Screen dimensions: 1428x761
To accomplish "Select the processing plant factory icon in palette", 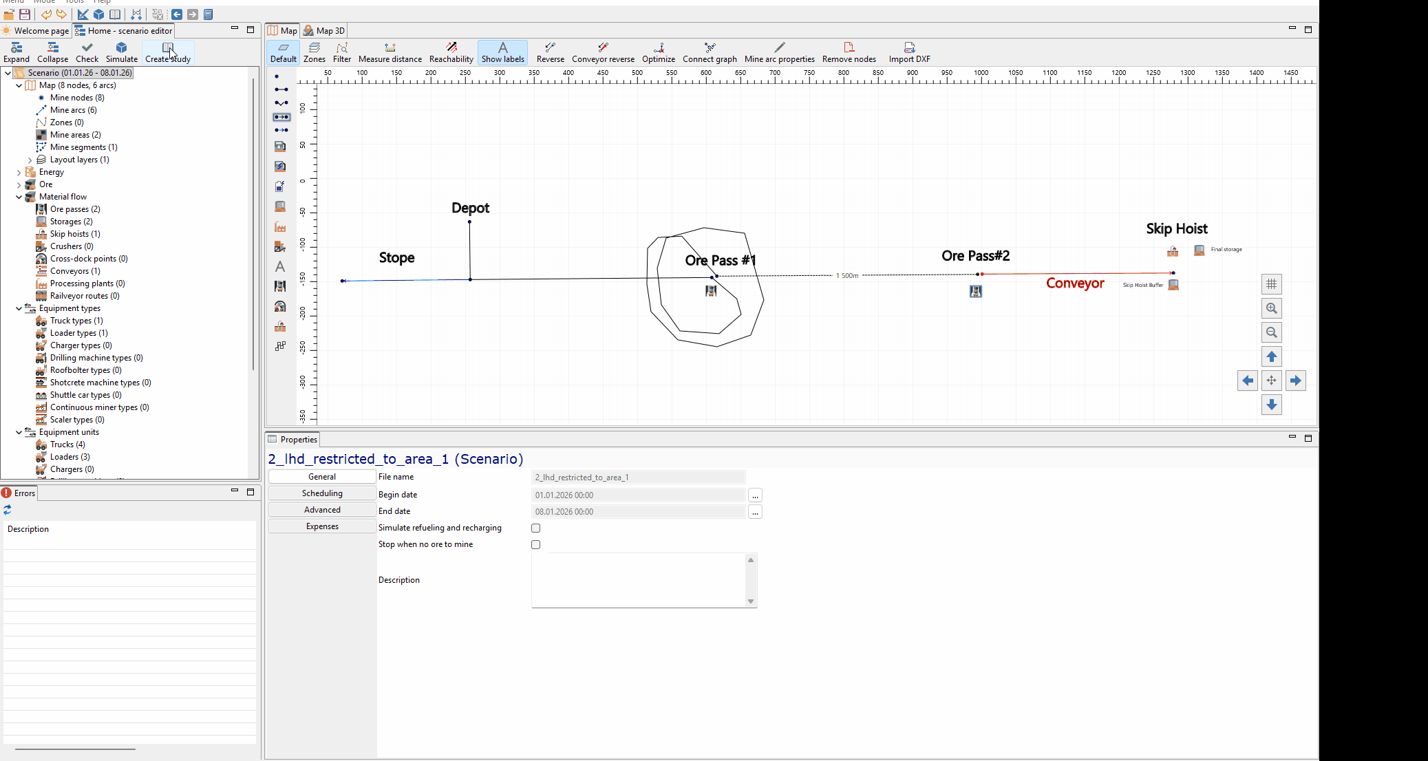I will point(280,226).
